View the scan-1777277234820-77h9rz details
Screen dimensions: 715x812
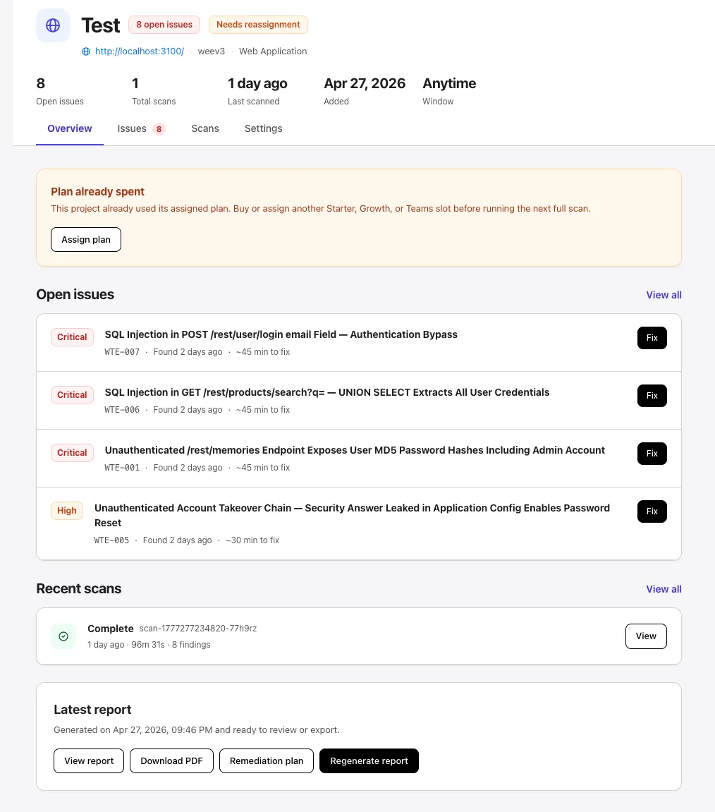645,636
